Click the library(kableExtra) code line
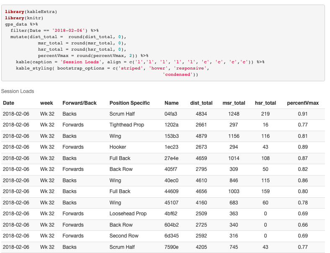 (31, 12)
